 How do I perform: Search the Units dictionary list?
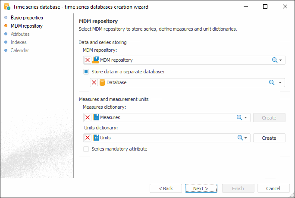[239, 138]
